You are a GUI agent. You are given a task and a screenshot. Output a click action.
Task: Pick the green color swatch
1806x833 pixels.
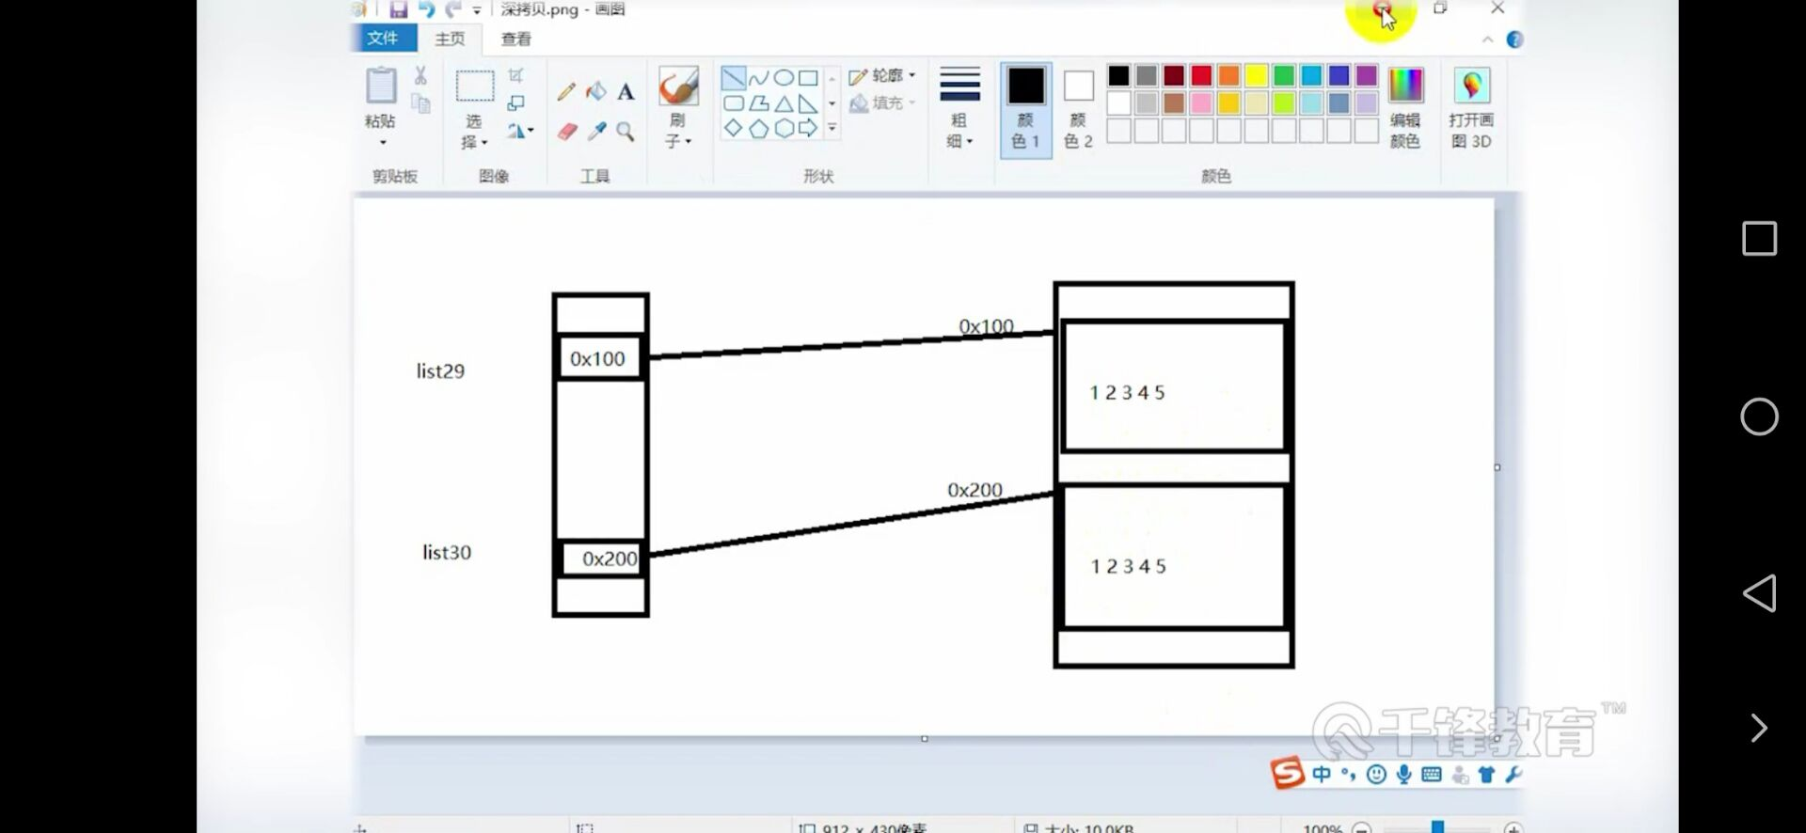point(1284,75)
